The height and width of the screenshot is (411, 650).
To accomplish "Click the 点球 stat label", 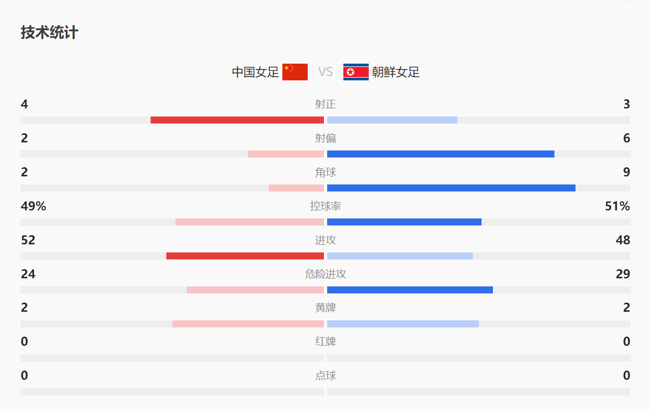I will [326, 376].
